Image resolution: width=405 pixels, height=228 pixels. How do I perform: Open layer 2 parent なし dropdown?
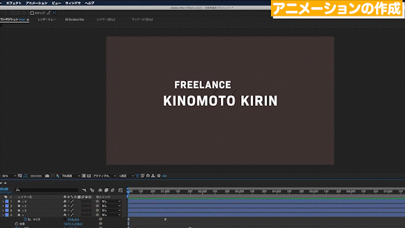(111, 206)
